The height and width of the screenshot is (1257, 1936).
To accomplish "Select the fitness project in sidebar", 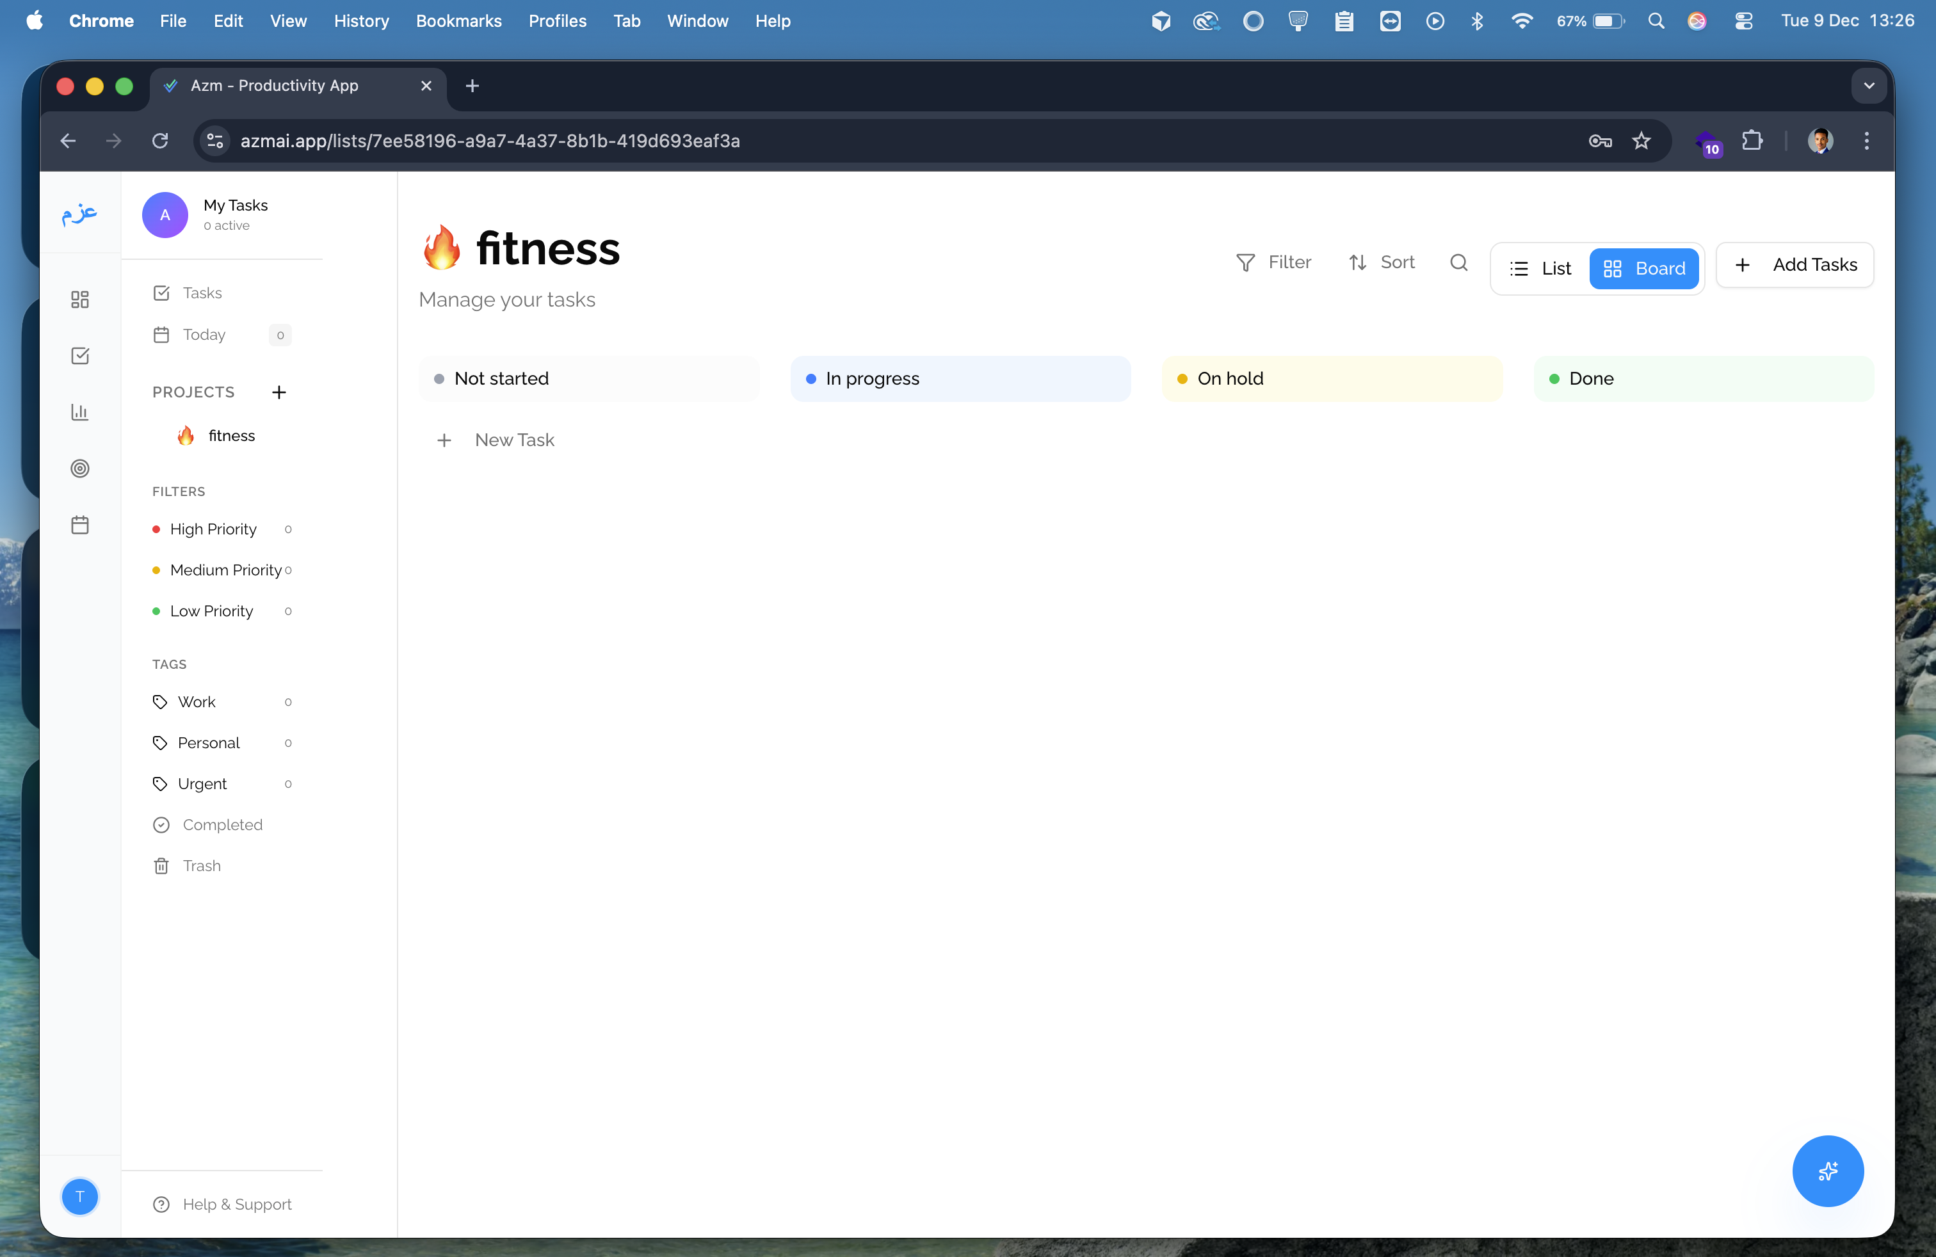I will (x=231, y=436).
